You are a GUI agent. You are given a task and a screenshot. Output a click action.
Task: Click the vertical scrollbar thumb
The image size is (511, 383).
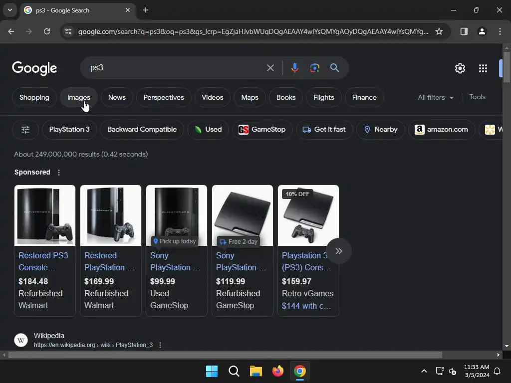click(x=507, y=67)
